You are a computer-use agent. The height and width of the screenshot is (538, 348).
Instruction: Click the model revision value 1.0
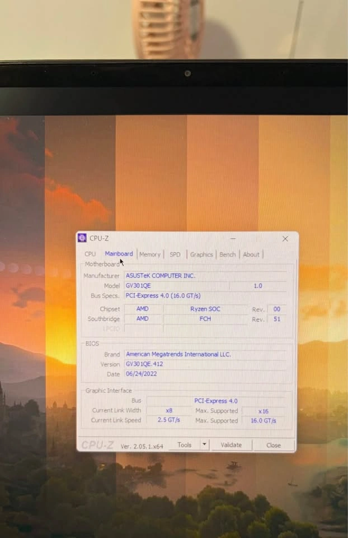[258, 286]
